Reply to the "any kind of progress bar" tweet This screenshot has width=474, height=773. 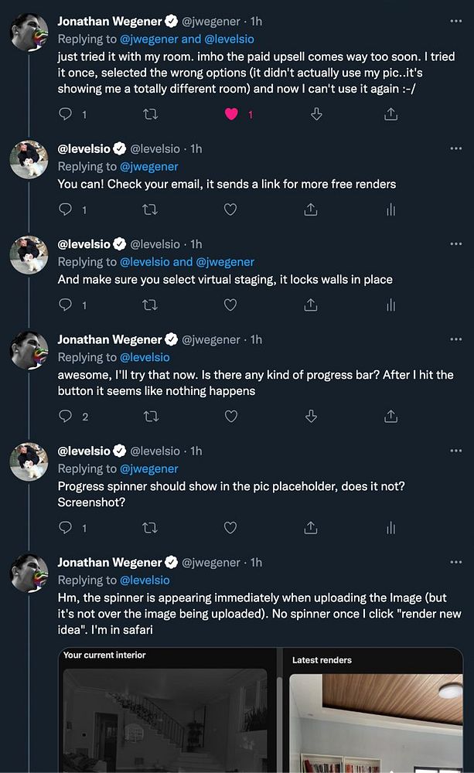(66, 417)
